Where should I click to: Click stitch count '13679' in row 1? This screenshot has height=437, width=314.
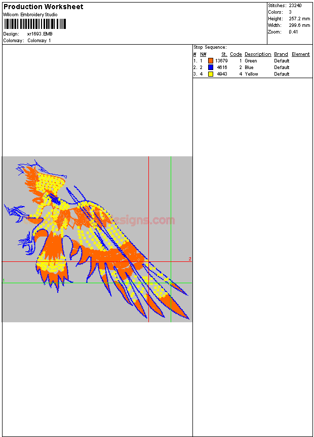pos(221,61)
